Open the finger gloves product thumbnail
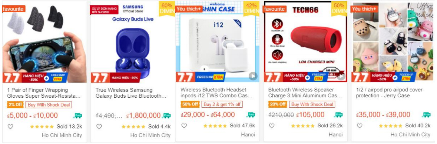The width and height of the screenshot is (437, 144). (44, 42)
